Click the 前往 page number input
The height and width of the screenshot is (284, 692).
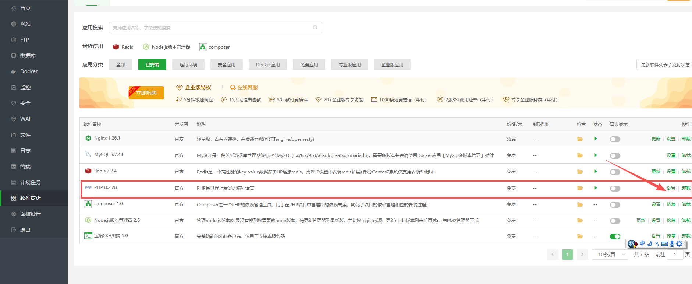(x=675, y=255)
